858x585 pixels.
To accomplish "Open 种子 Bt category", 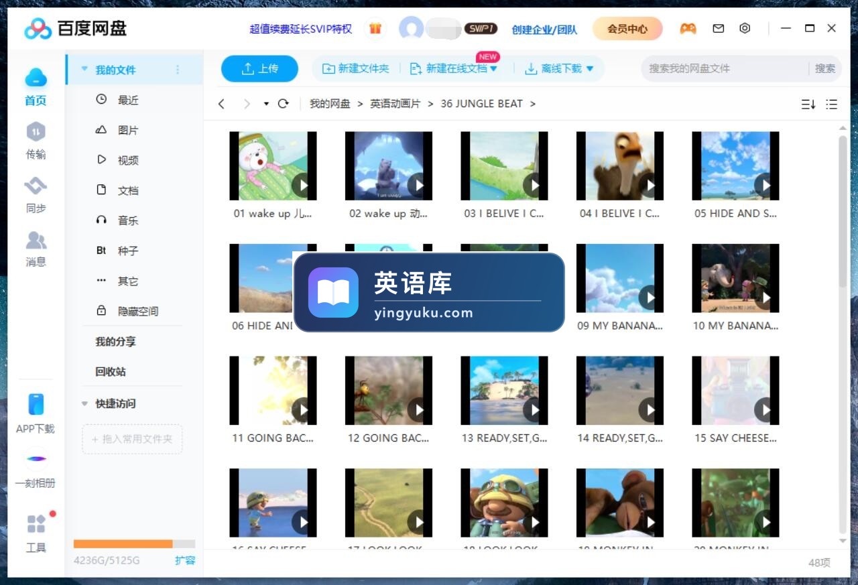I will point(128,251).
